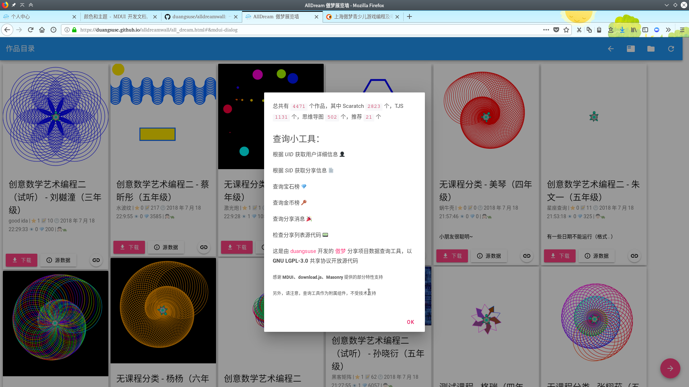Screen dimensions: 689x387
Task: Click the folder icon in the app bar
Action: point(651,49)
